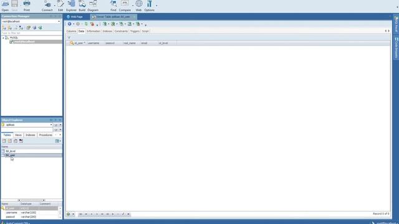Click the second Connection Manager toolbar icon
This screenshot has width=399, height=224.
click(x=10, y=27)
